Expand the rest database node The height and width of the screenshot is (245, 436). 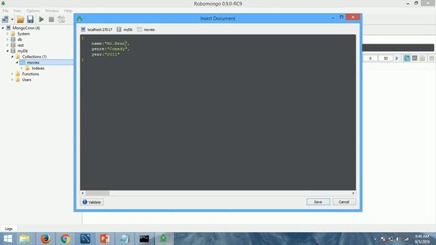pyautogui.click(x=7, y=45)
